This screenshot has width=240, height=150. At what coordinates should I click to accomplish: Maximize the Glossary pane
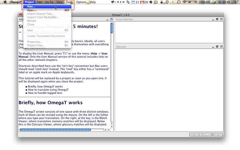tap(221, 47)
